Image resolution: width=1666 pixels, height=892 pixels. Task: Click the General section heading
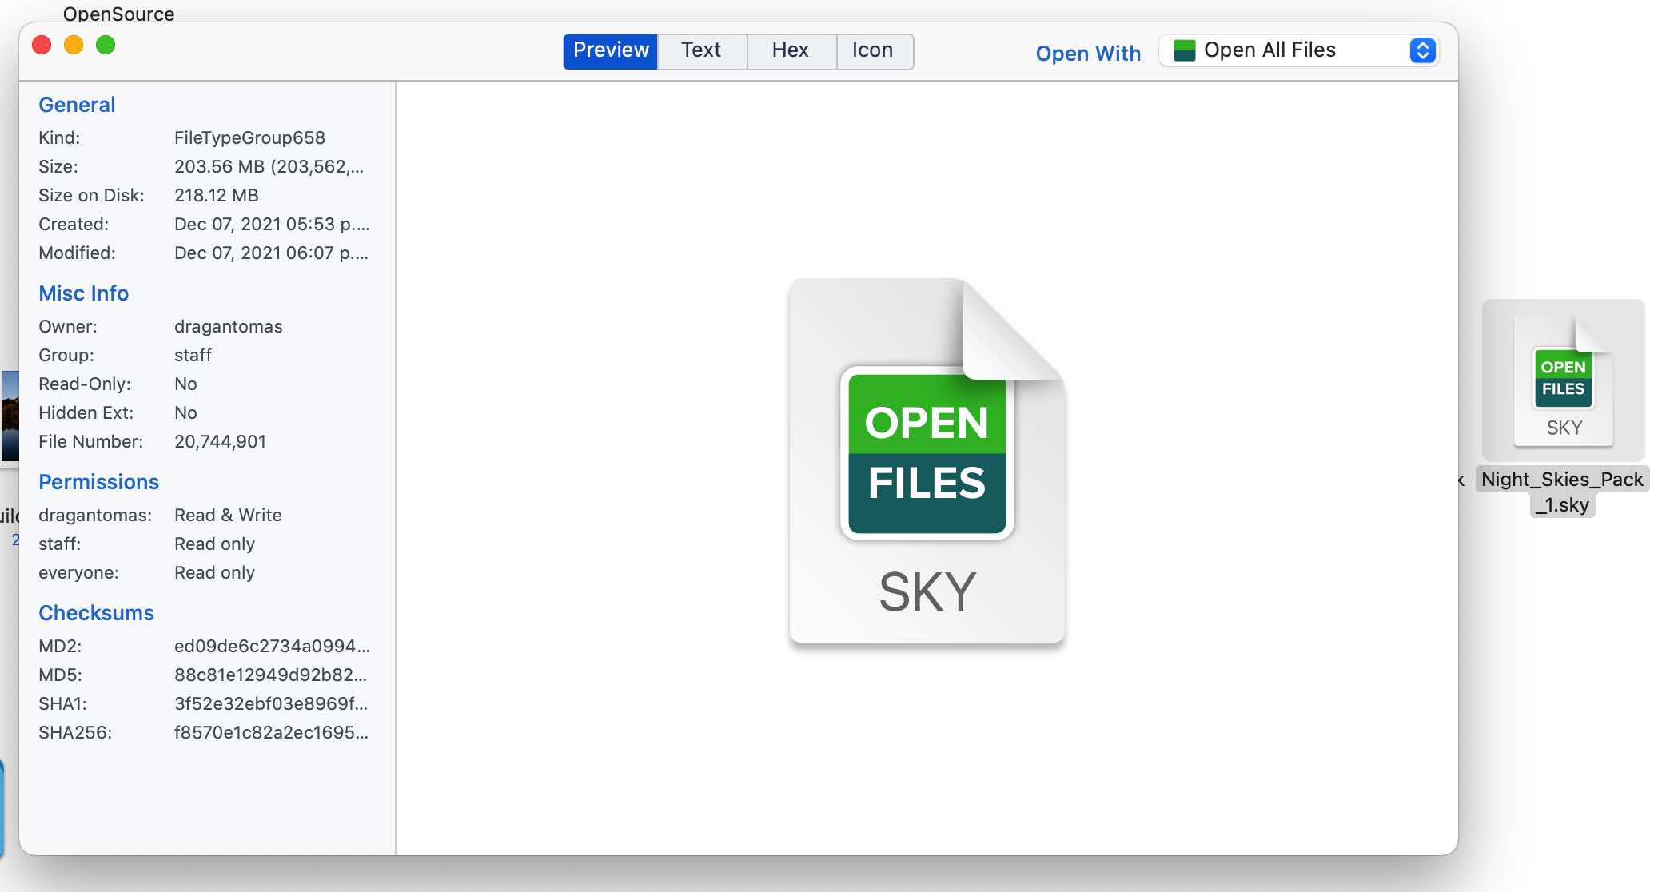[x=77, y=105]
